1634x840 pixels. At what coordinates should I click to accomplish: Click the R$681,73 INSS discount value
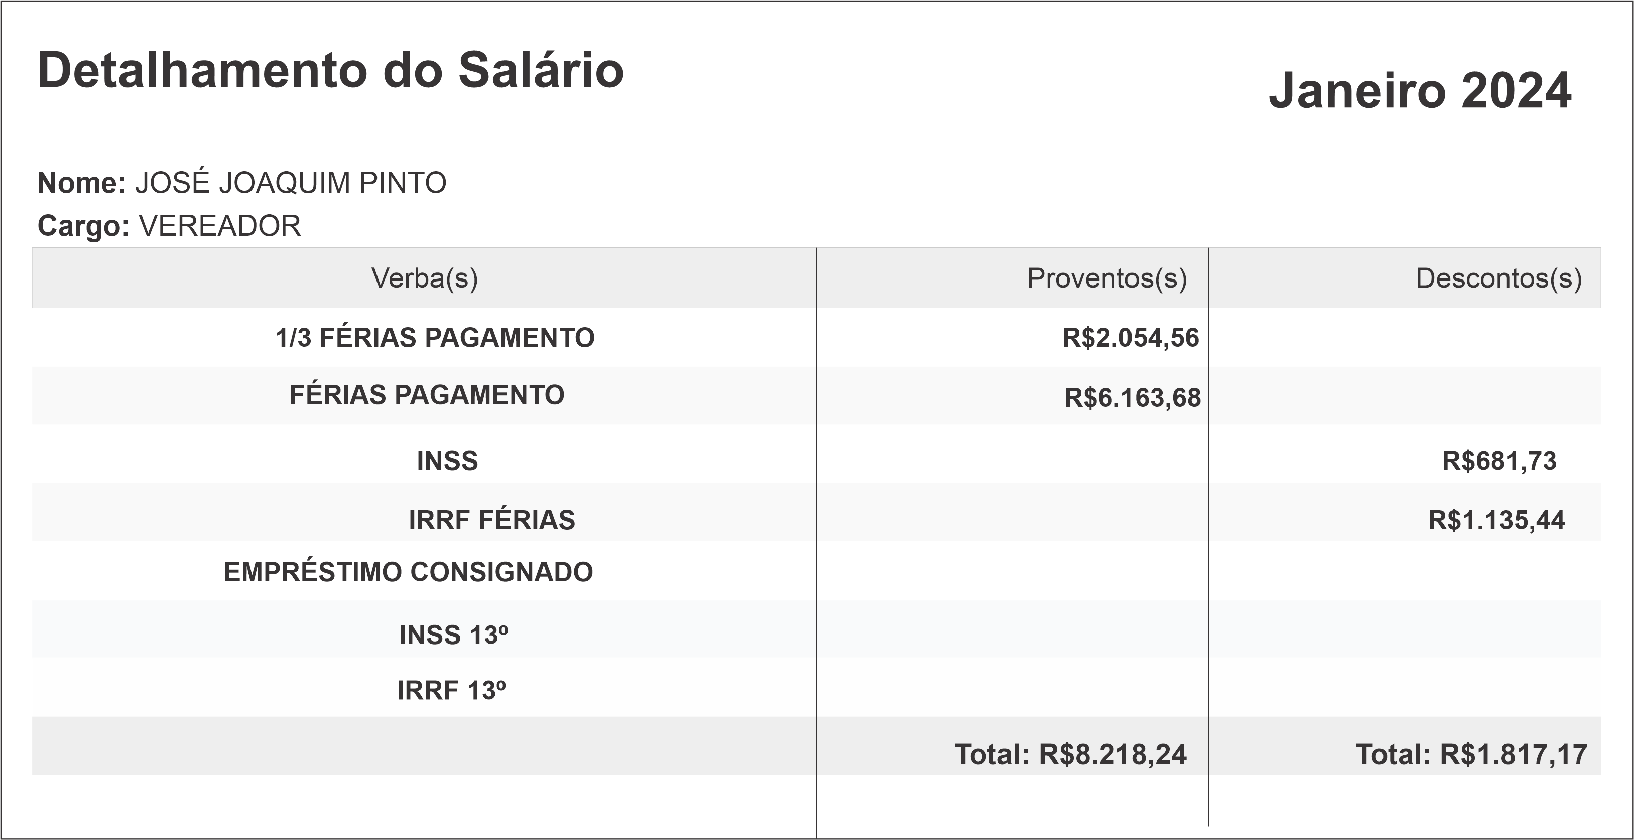[x=1499, y=460]
